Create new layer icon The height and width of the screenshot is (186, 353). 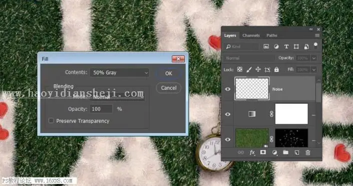[297, 153]
